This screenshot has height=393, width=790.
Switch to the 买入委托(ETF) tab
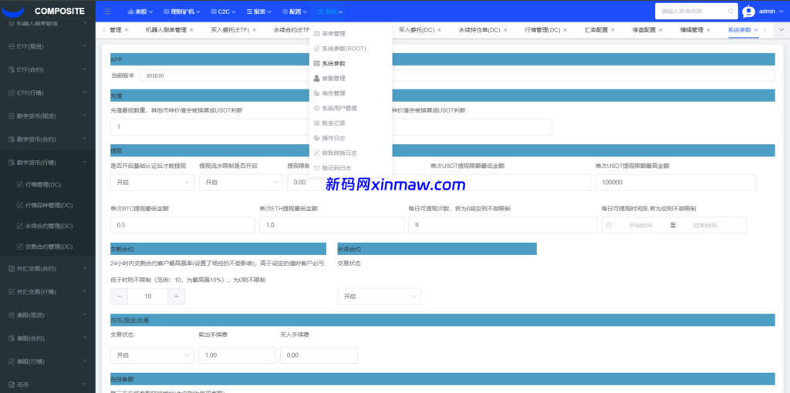(x=229, y=30)
